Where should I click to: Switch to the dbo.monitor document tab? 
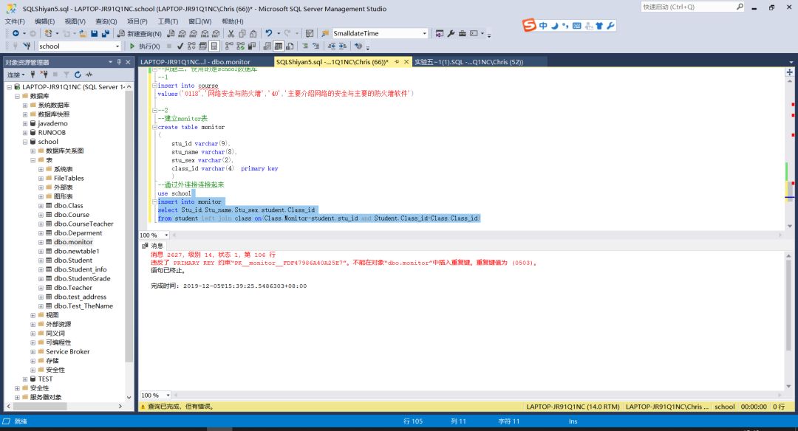pos(195,62)
